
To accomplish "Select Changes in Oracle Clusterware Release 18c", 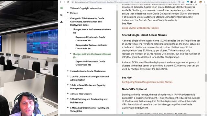I will 92,56.
